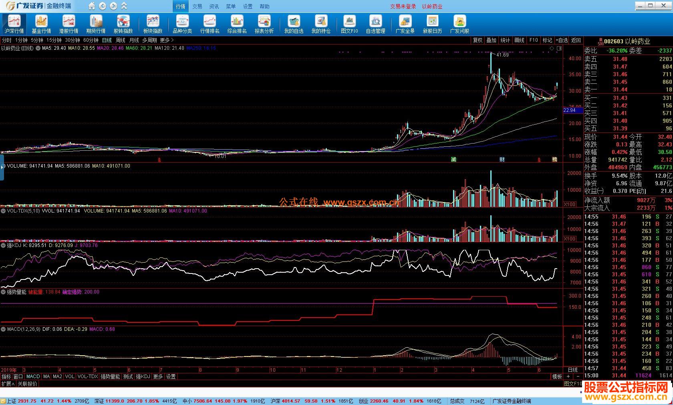Open the VOL-TDX panel dropdown arrow
The image size is (673, 405).
tap(3, 211)
